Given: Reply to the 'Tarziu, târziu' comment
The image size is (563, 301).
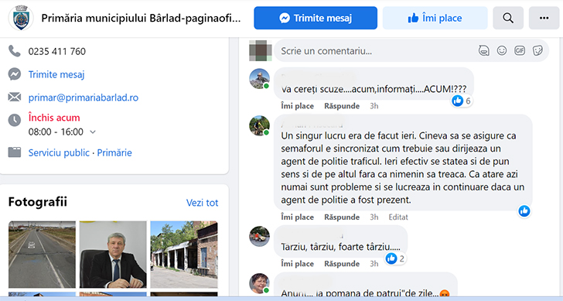Looking at the screenshot, I should point(342,264).
